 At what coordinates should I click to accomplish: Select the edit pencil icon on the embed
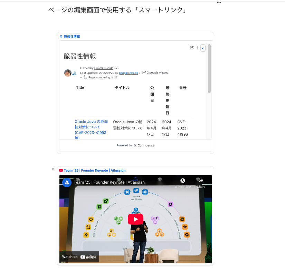[x=192, y=48]
